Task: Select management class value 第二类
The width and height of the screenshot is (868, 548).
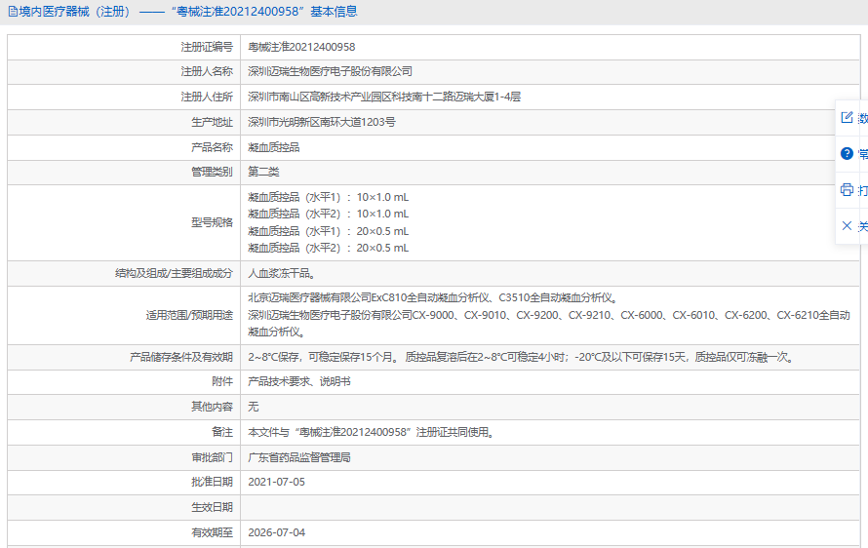Action: [263, 172]
